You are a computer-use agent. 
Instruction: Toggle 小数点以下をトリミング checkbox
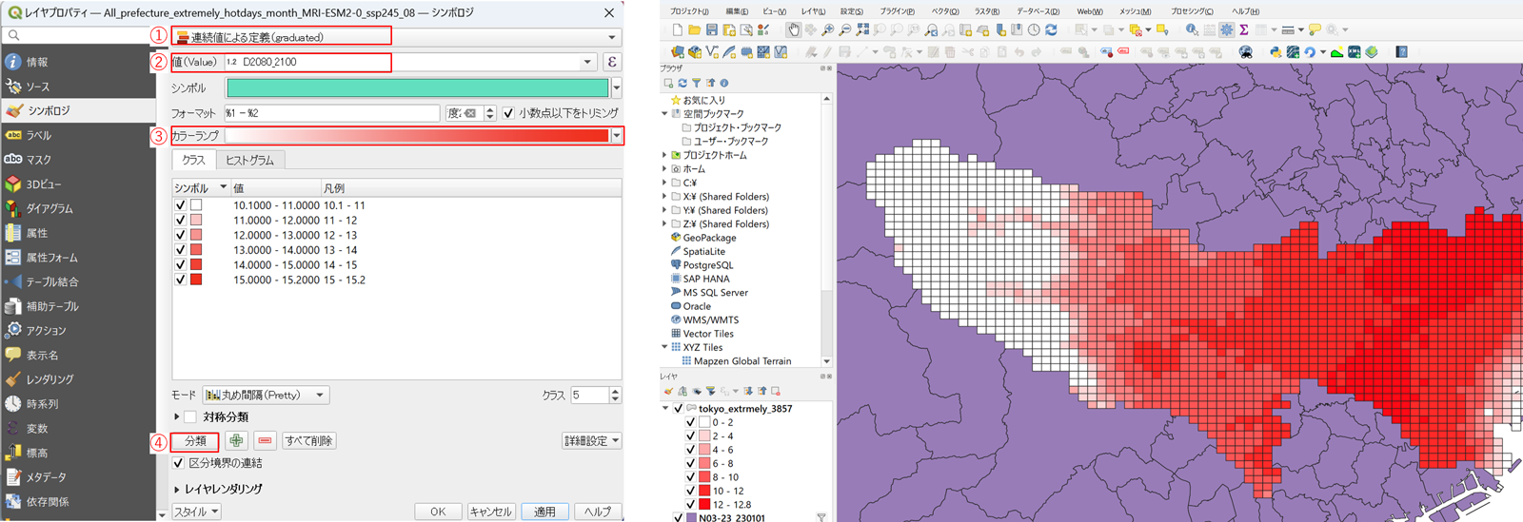(508, 113)
